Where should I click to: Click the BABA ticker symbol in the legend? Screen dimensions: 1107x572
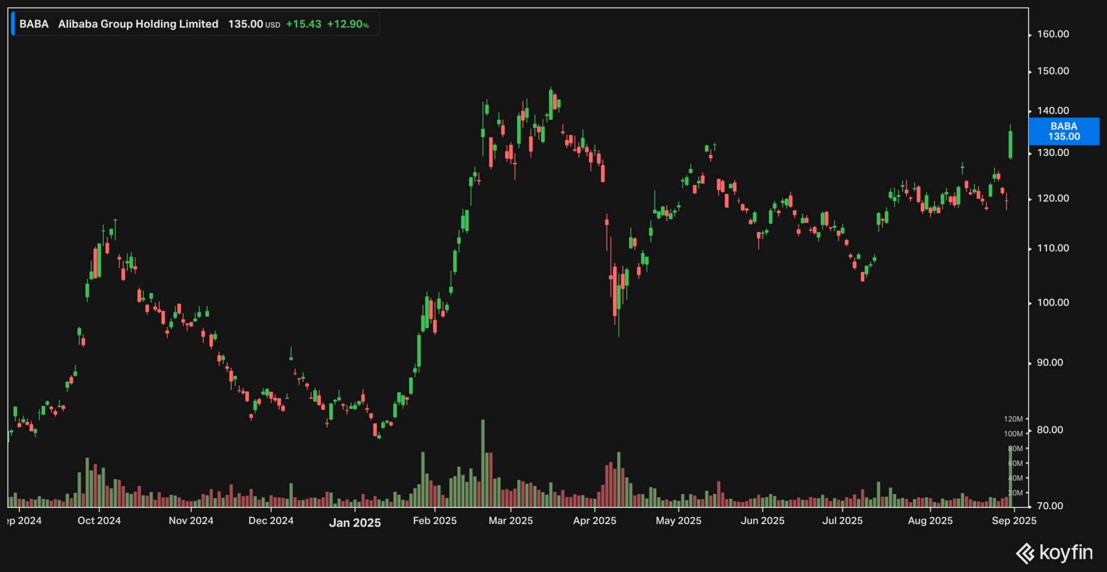click(34, 24)
